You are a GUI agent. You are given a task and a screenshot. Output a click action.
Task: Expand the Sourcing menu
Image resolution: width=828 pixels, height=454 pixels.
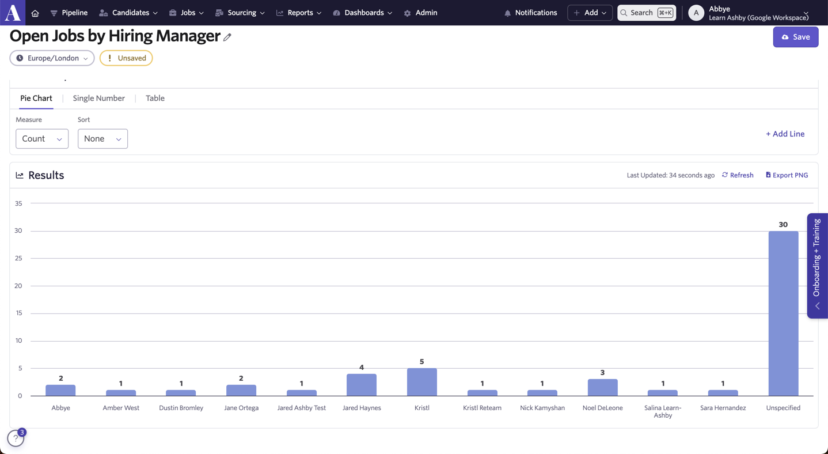tap(240, 13)
